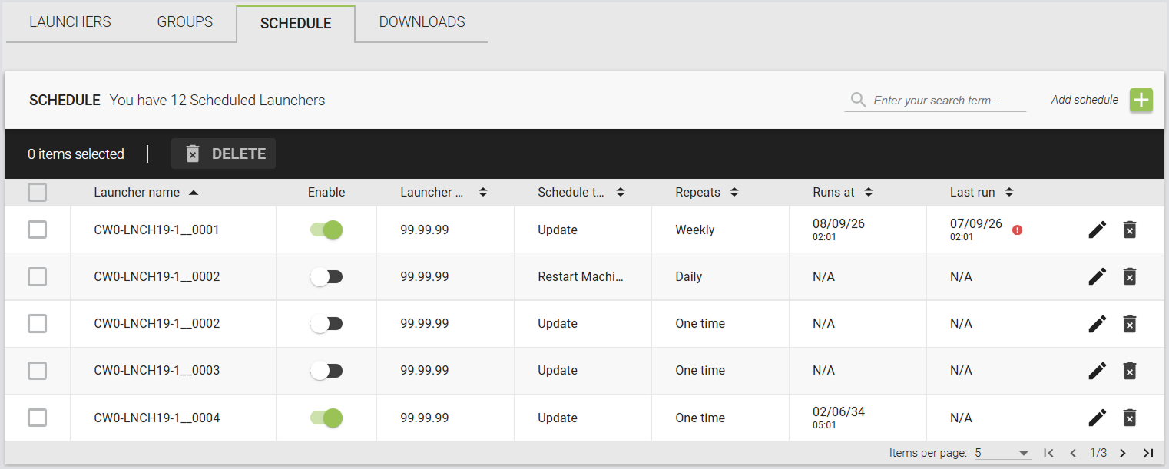Check the select-all checkbox in the table header

pos(37,192)
